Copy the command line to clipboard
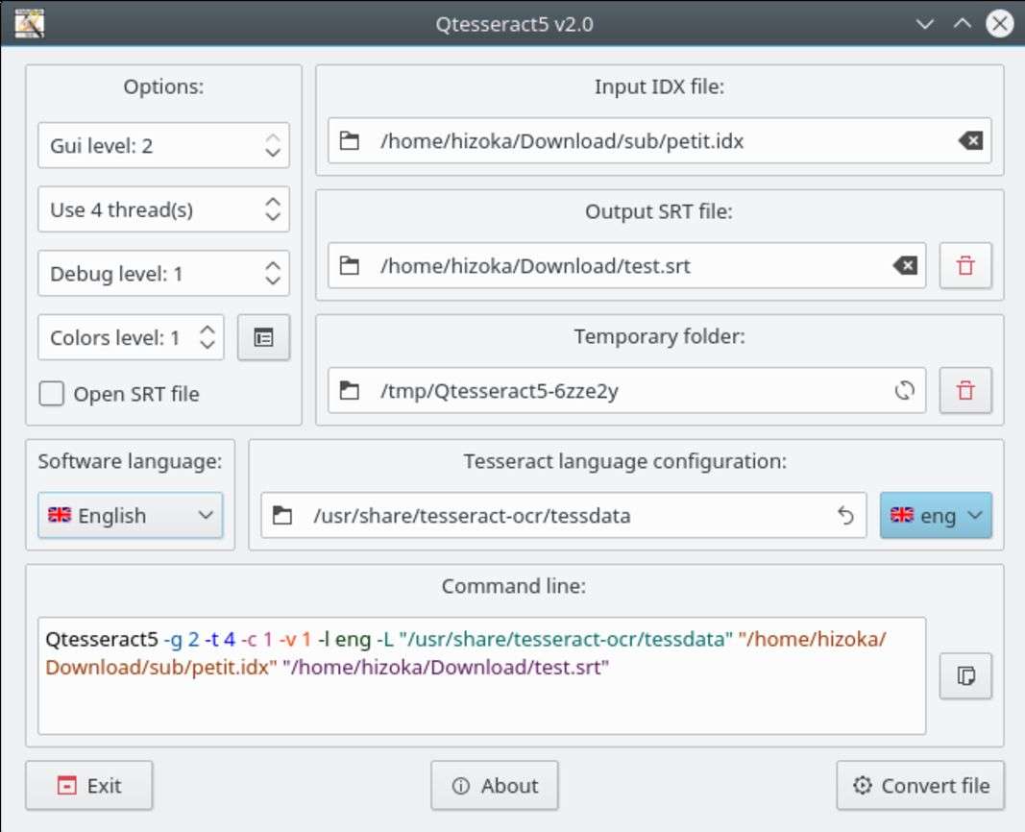Viewport: 1025px width, 832px height. pos(965,676)
